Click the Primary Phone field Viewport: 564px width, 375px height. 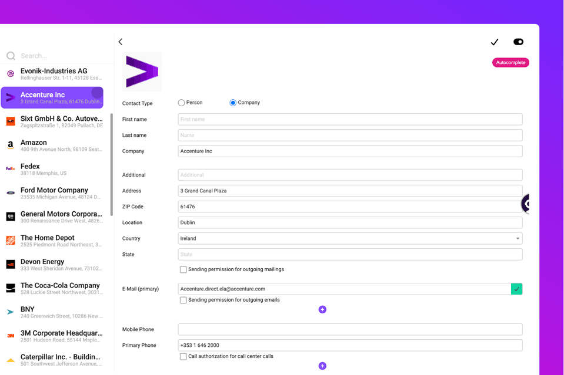click(x=350, y=345)
